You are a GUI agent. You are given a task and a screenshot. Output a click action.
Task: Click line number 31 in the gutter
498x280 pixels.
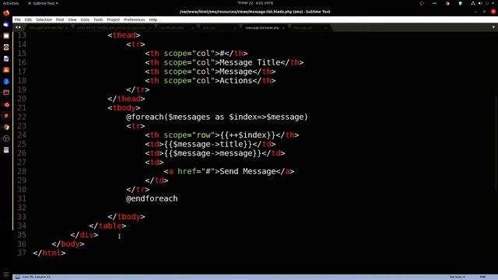[x=22, y=199]
